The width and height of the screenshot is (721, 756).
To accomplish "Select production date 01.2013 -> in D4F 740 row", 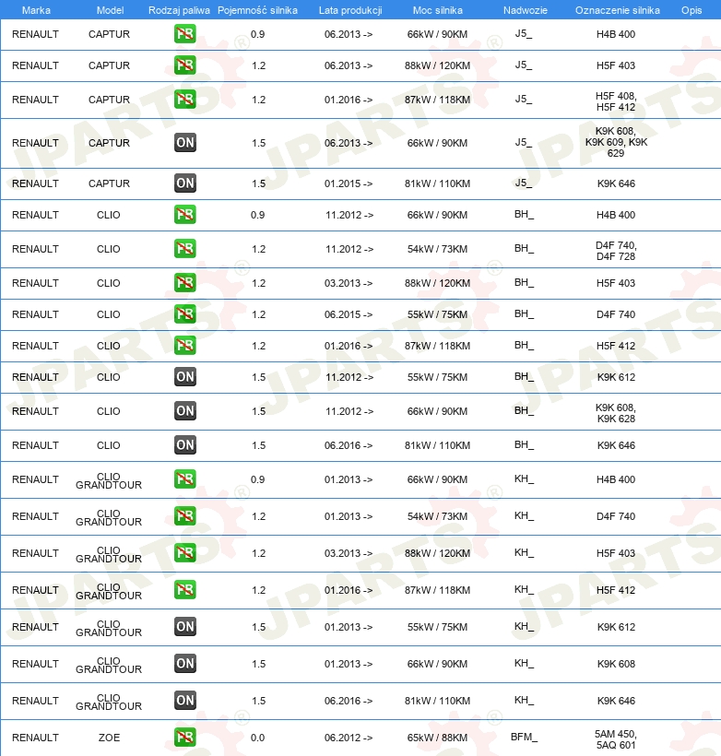I will point(349,516).
